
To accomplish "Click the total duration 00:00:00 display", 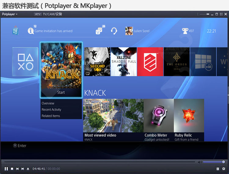I will coord(54,169).
